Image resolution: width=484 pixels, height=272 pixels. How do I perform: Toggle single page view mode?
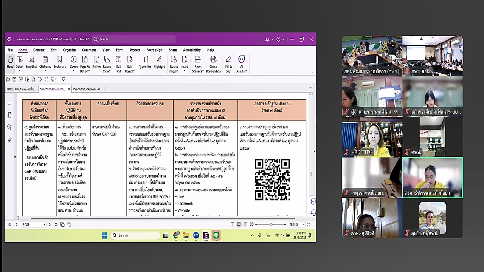tap(233, 224)
